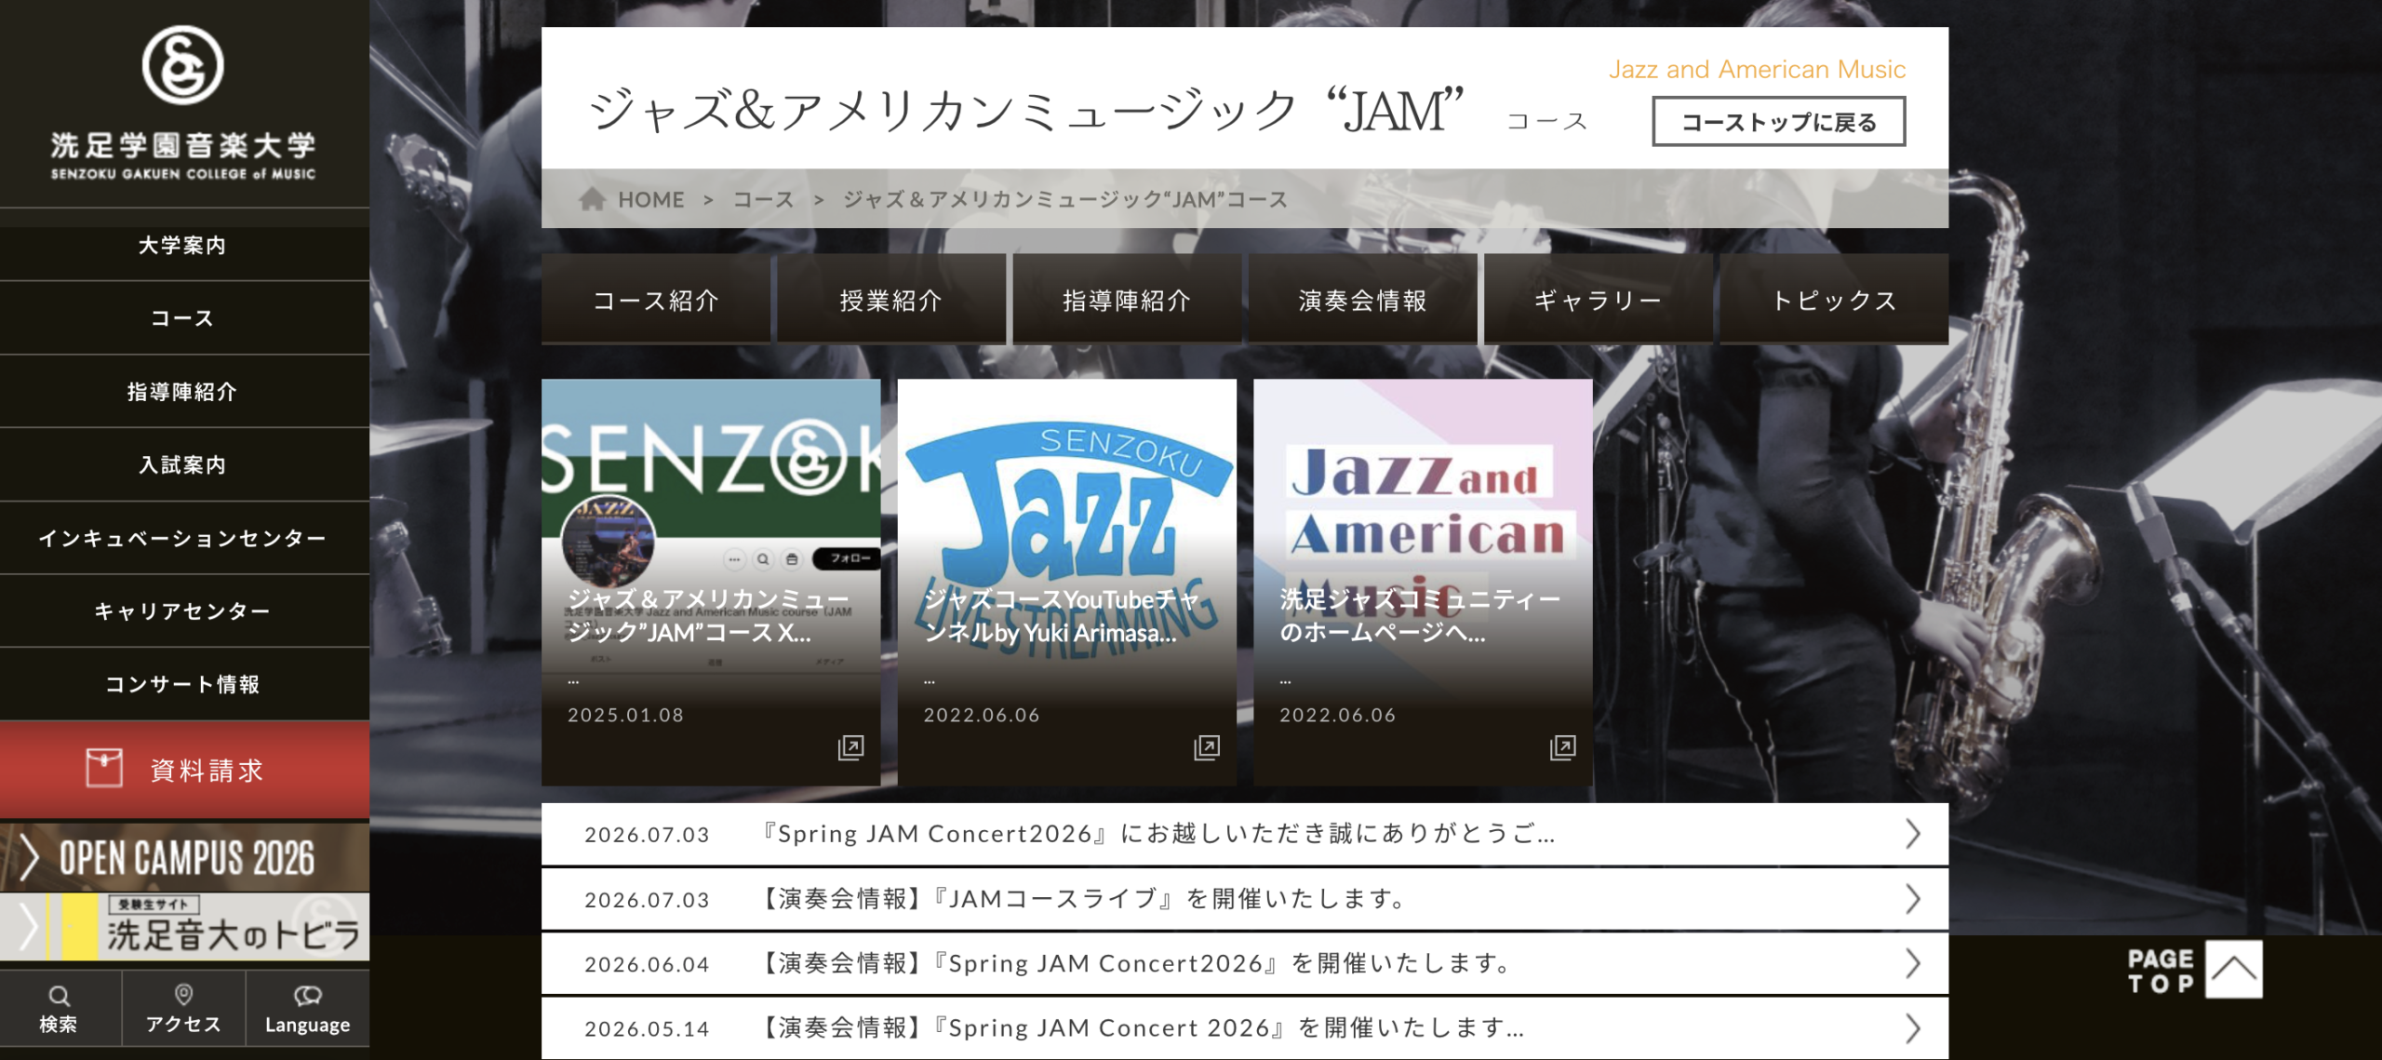Open the インキュベーションセンター sidebar menu
This screenshot has width=2382, height=1060.
[183, 538]
